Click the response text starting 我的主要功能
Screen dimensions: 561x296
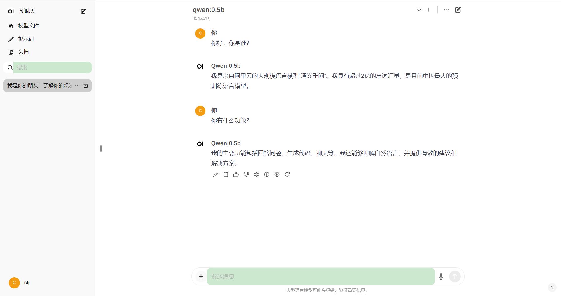point(334,158)
